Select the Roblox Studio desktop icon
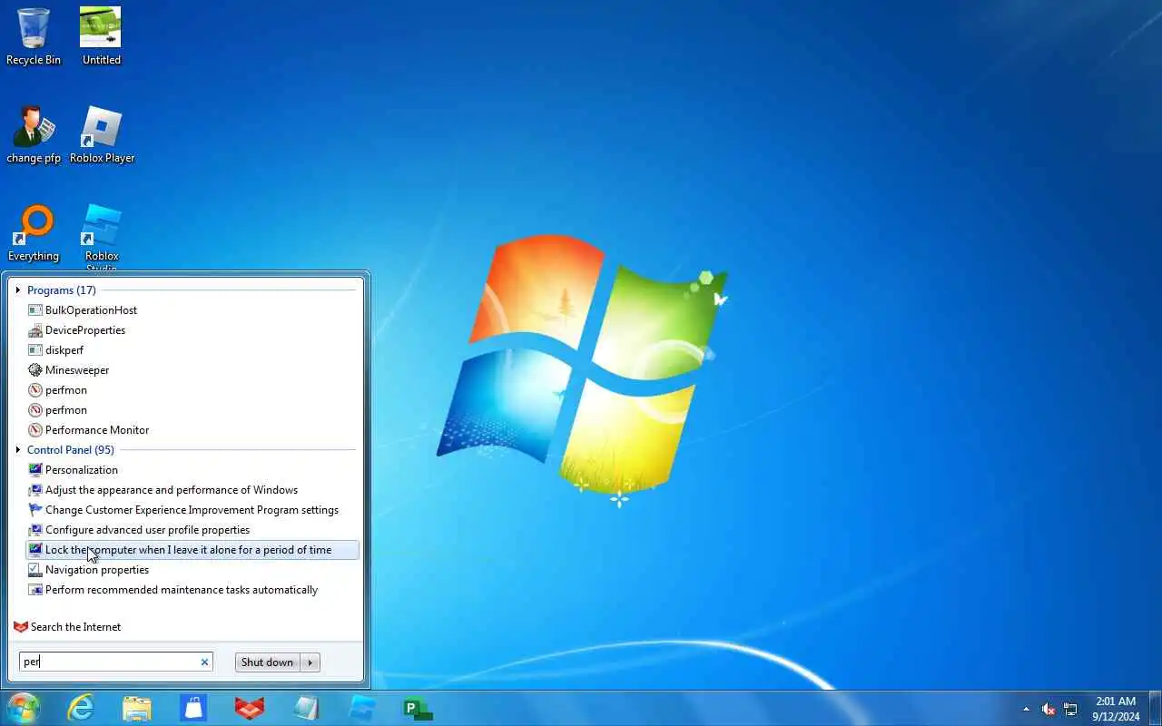This screenshot has width=1162, height=726. (x=102, y=238)
